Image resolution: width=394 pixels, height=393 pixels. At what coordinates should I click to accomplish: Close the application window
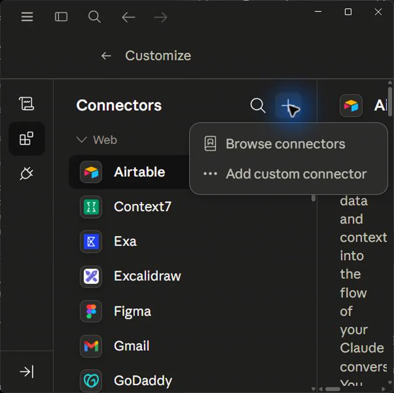[x=378, y=12]
